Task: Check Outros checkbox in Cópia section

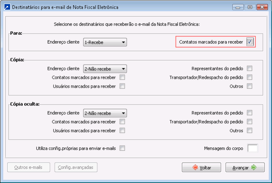Action: pos(250,86)
